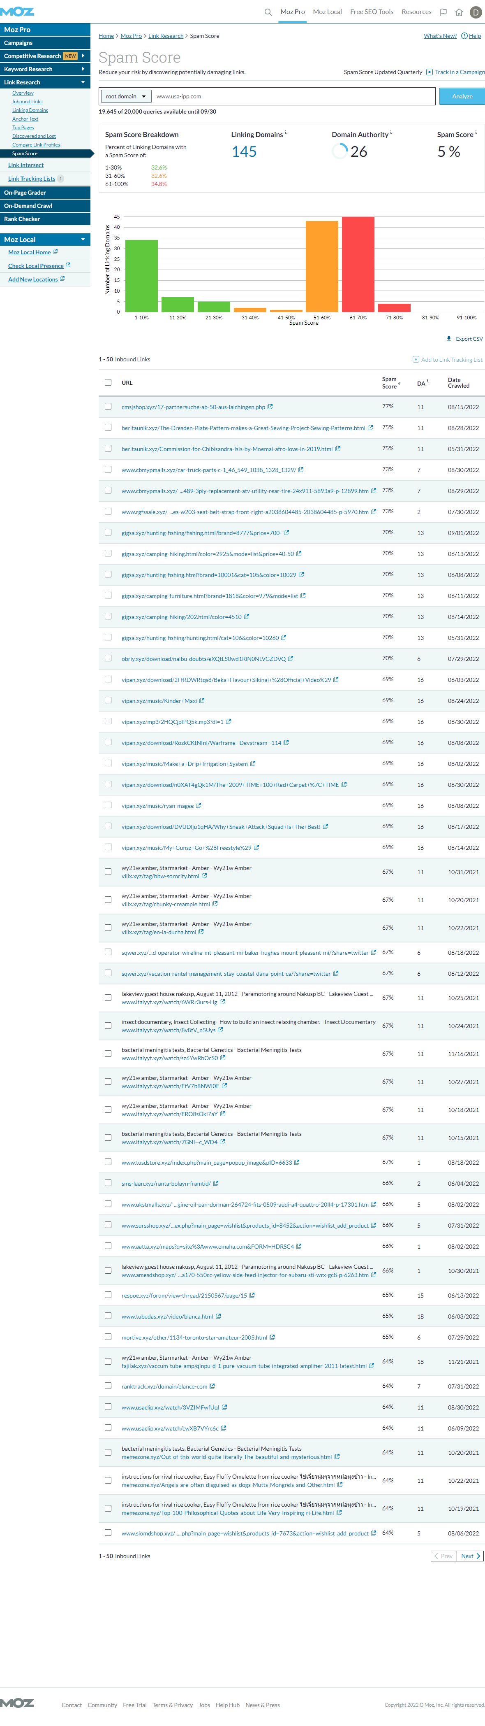The height and width of the screenshot is (1726, 485).
Task: Click the Moz logo at top left
Action: [x=17, y=12]
